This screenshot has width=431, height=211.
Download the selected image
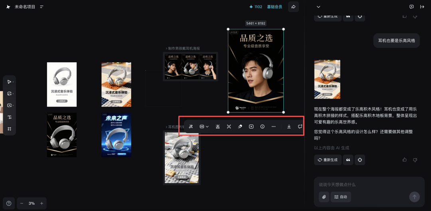289,127
